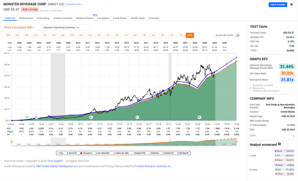
Task: Open the Adjusted (Operating) Earnings dropdown
Action: (61, 27)
